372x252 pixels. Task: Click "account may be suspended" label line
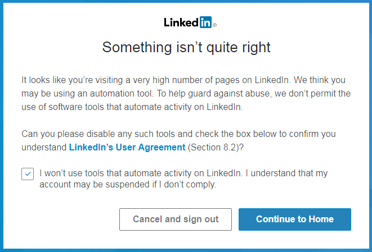click(128, 184)
